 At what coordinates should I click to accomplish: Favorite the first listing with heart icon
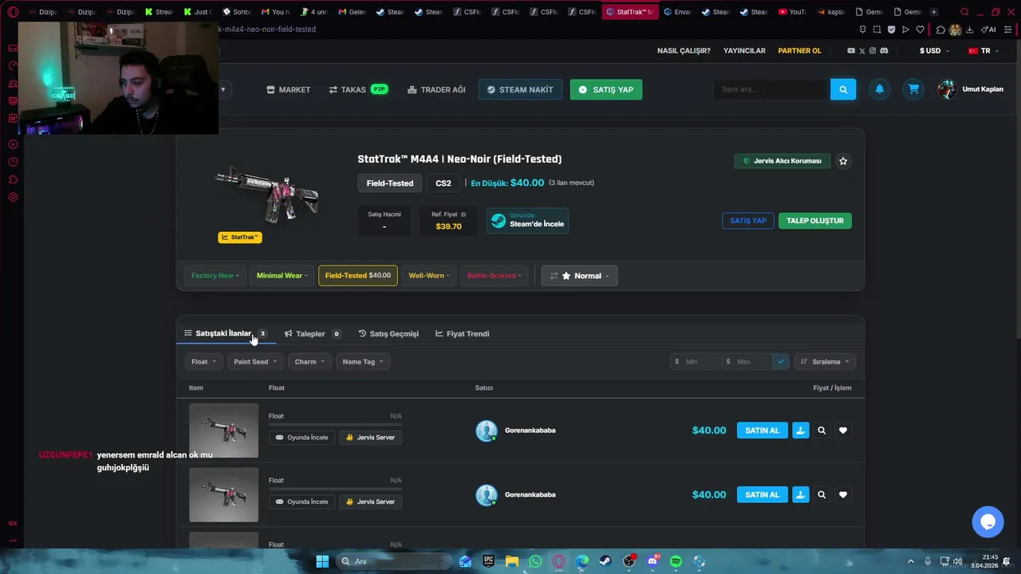[843, 431]
